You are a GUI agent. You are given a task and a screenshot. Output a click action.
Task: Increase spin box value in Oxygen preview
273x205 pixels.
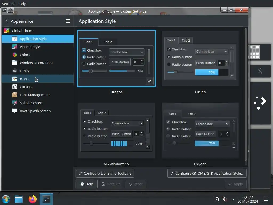point(227,133)
